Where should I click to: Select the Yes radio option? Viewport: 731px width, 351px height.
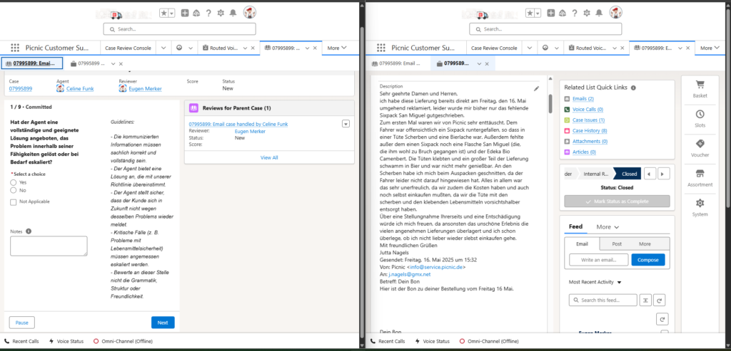click(14, 182)
